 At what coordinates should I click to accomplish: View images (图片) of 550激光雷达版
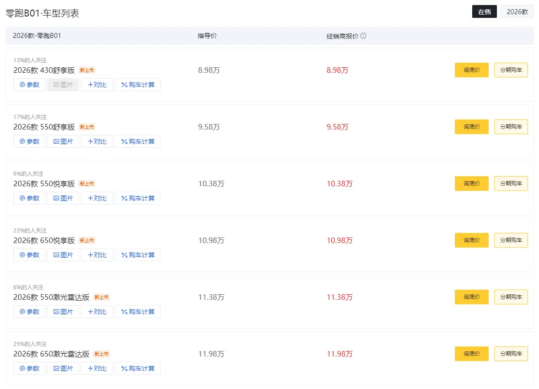[x=63, y=312]
